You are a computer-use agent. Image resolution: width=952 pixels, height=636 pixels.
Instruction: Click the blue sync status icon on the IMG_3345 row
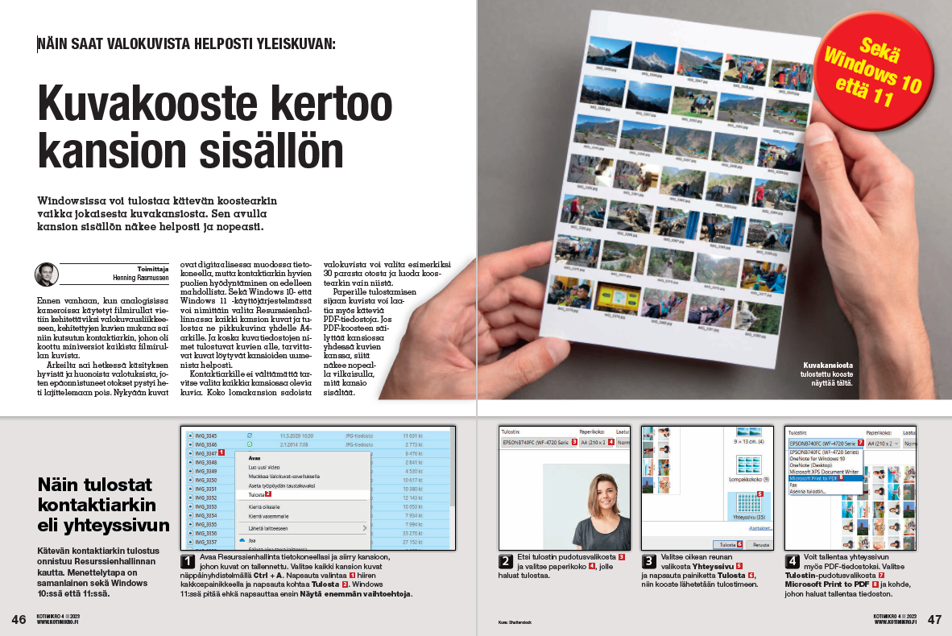[250, 436]
